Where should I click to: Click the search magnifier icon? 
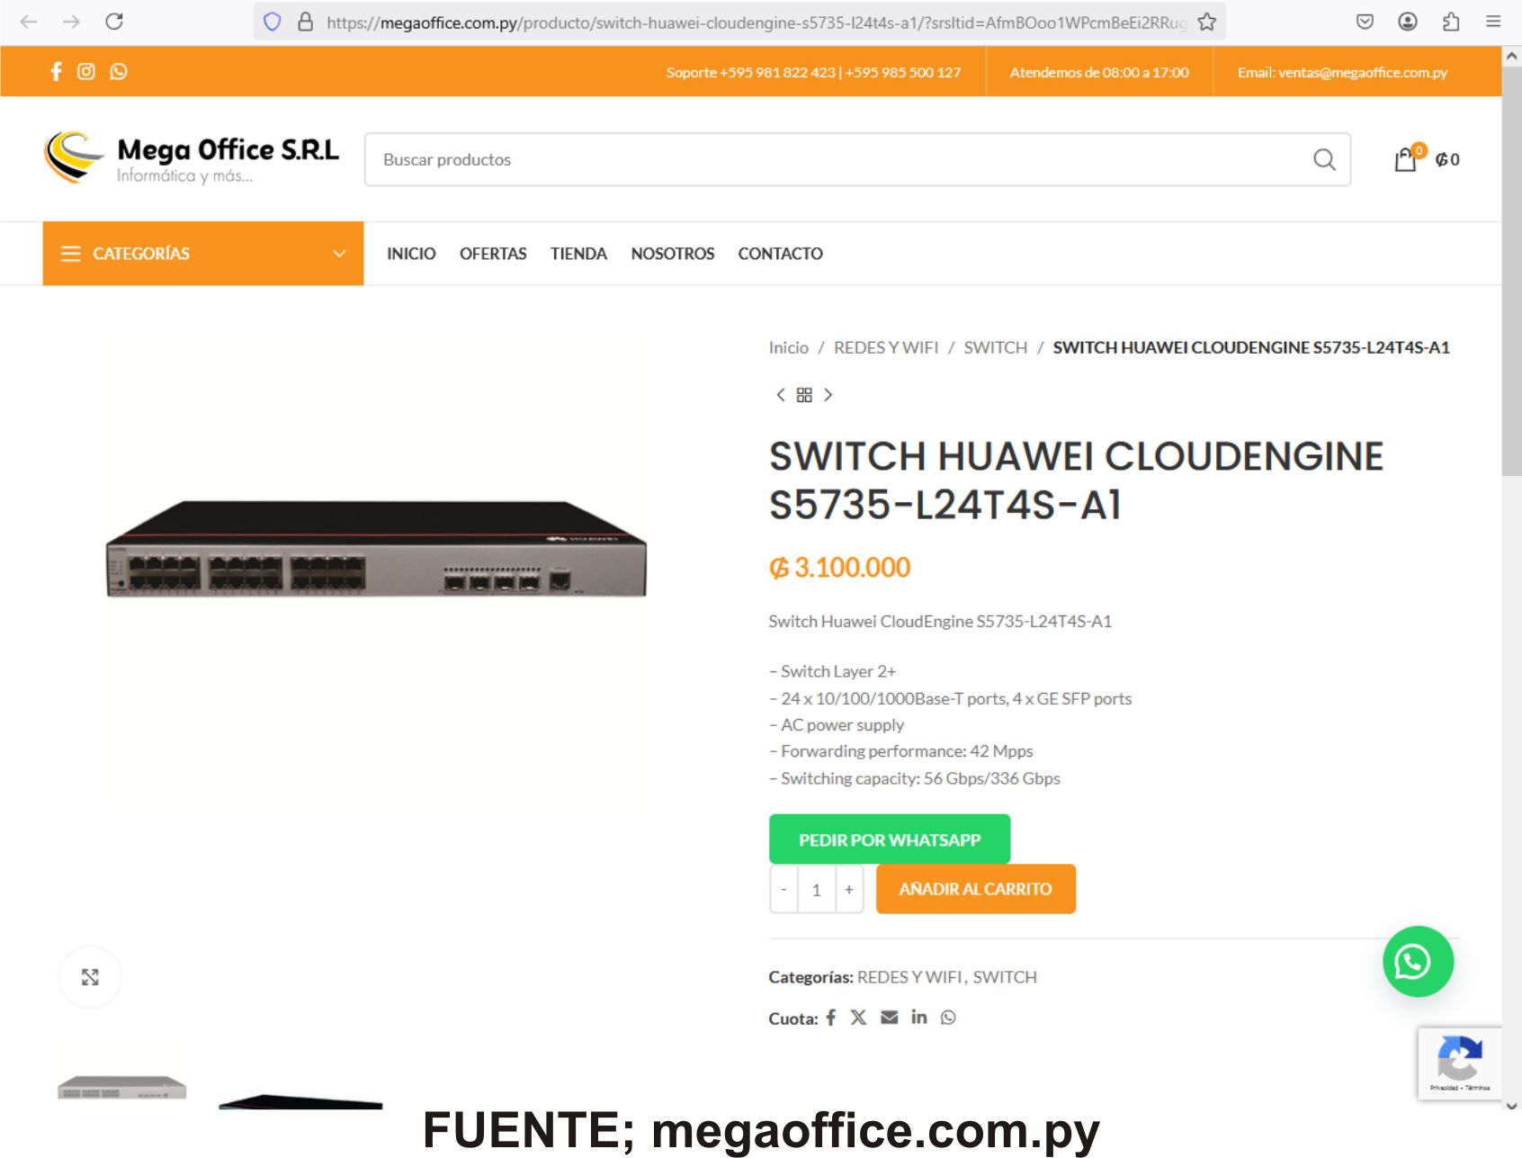1324,160
